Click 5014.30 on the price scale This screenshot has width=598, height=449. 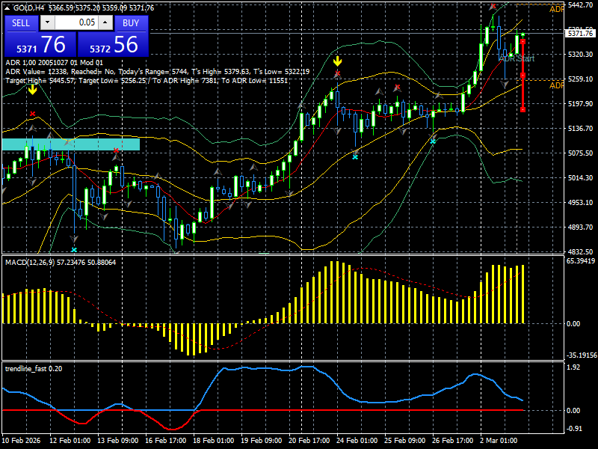(x=580, y=178)
